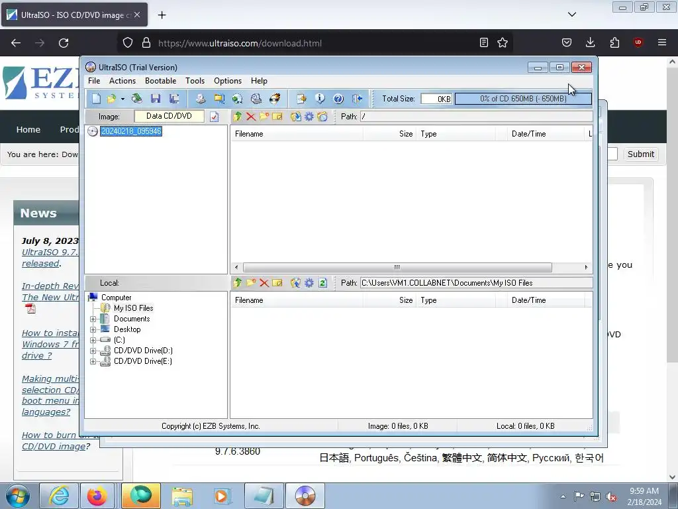This screenshot has height=509, width=678.
Task: Click the red X delete icon in Local toolbar
Action: (264, 283)
